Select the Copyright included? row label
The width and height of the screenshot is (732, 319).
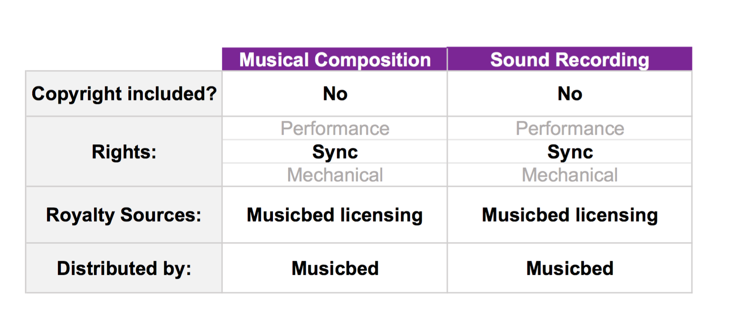(124, 94)
